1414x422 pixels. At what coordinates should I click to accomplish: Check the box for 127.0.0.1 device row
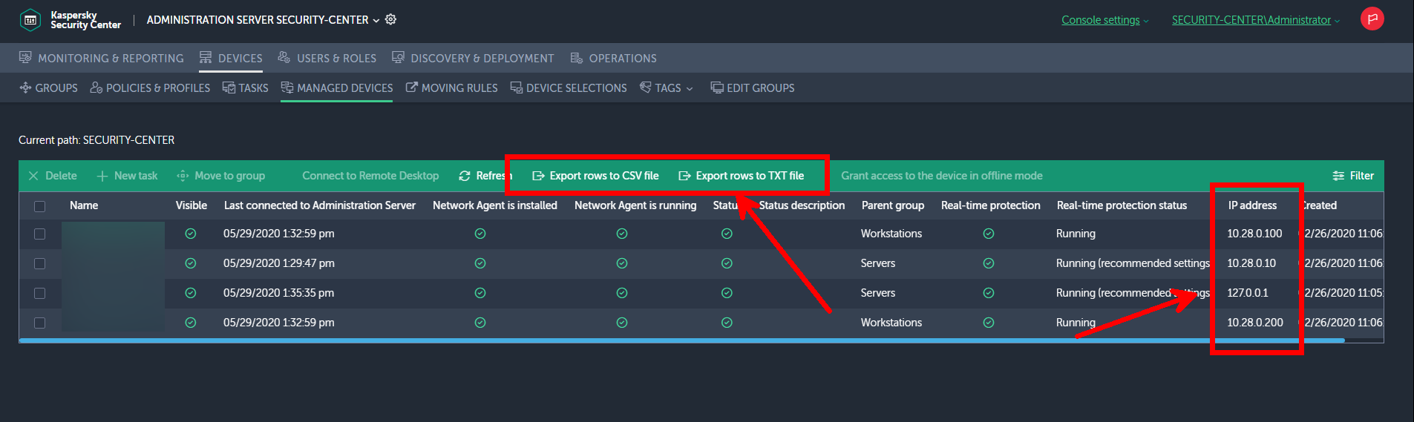tap(40, 294)
